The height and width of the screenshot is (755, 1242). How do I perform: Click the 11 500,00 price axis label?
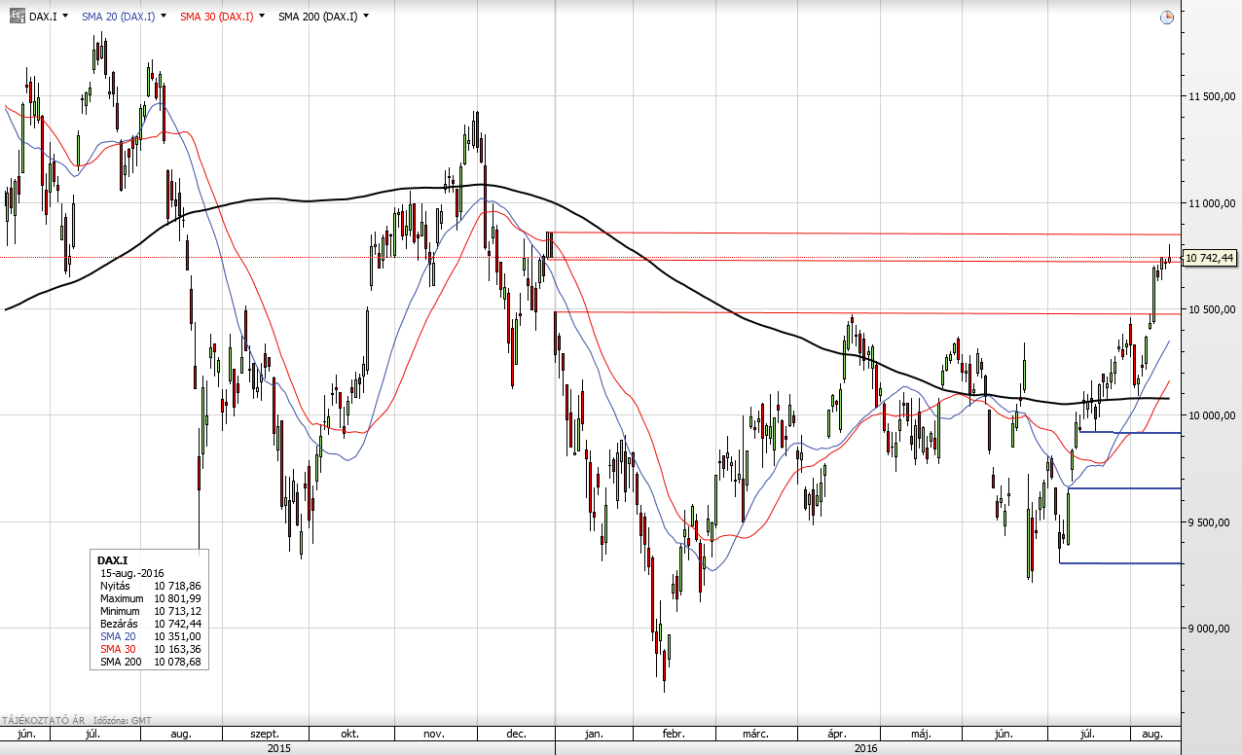(x=1210, y=96)
